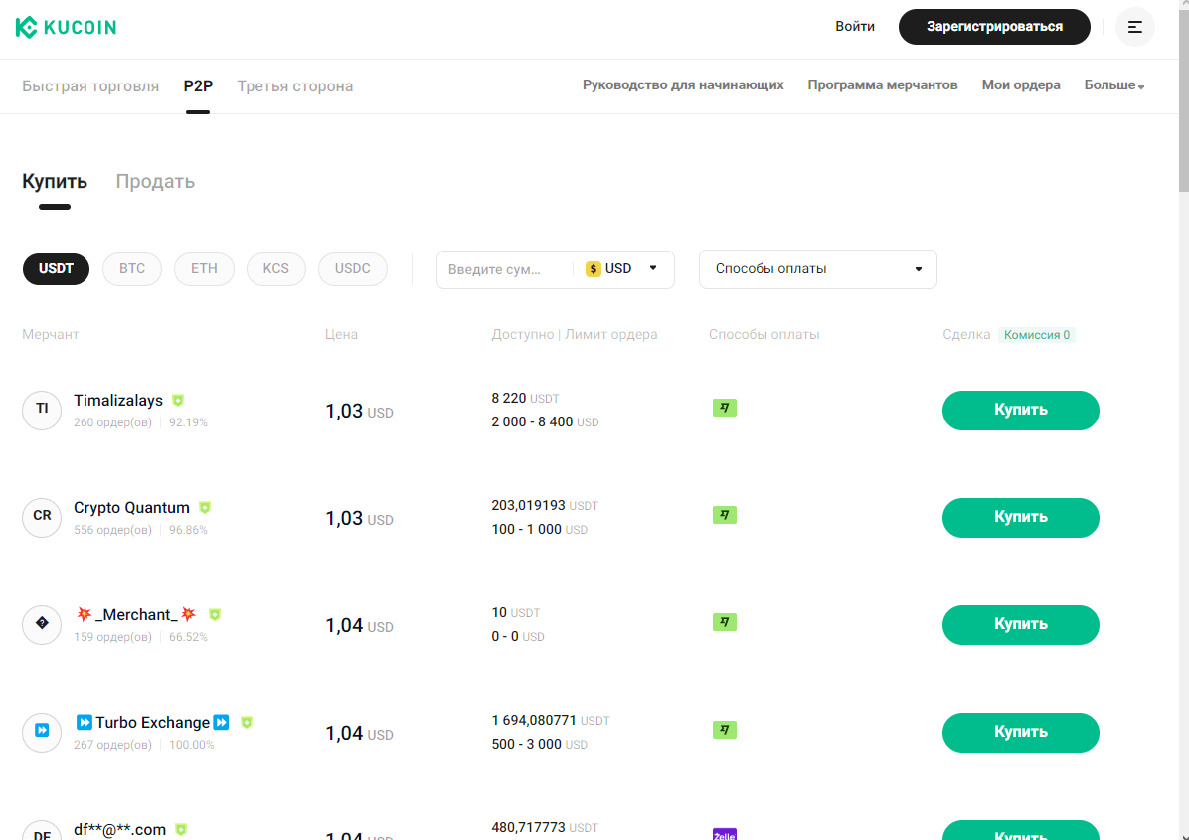Switch to Быстрая торговля tab

(x=90, y=86)
